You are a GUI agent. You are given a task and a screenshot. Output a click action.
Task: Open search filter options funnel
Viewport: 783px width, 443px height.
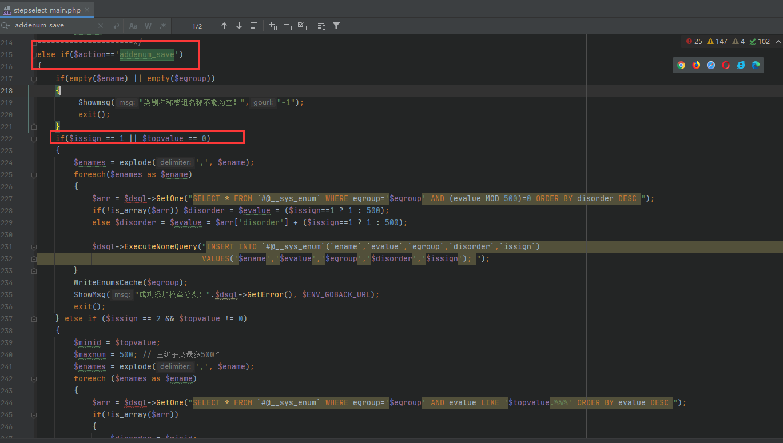click(336, 26)
